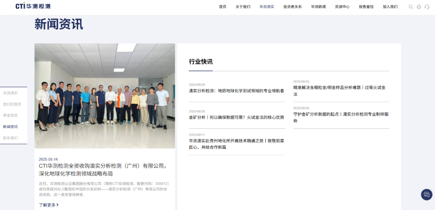Click 了解更多 arrow link under featured article

click(49, 205)
